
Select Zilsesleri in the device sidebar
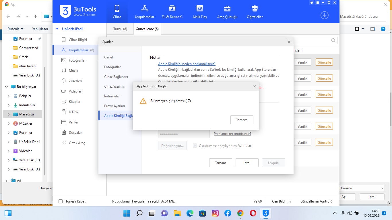pyautogui.click(x=75, y=81)
